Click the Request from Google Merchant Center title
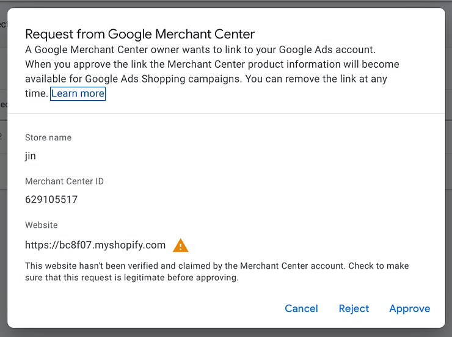This screenshot has width=452, height=337. (x=140, y=34)
